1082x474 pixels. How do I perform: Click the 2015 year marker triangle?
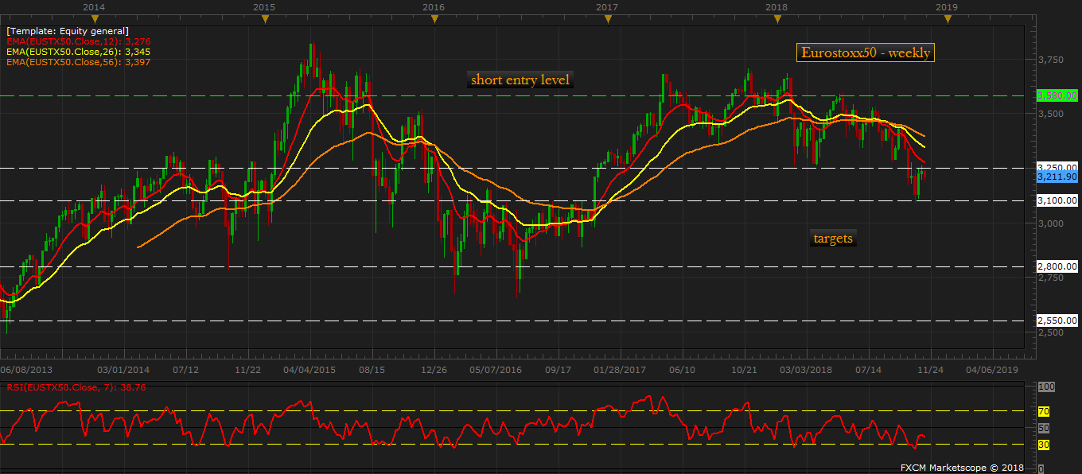click(264, 18)
